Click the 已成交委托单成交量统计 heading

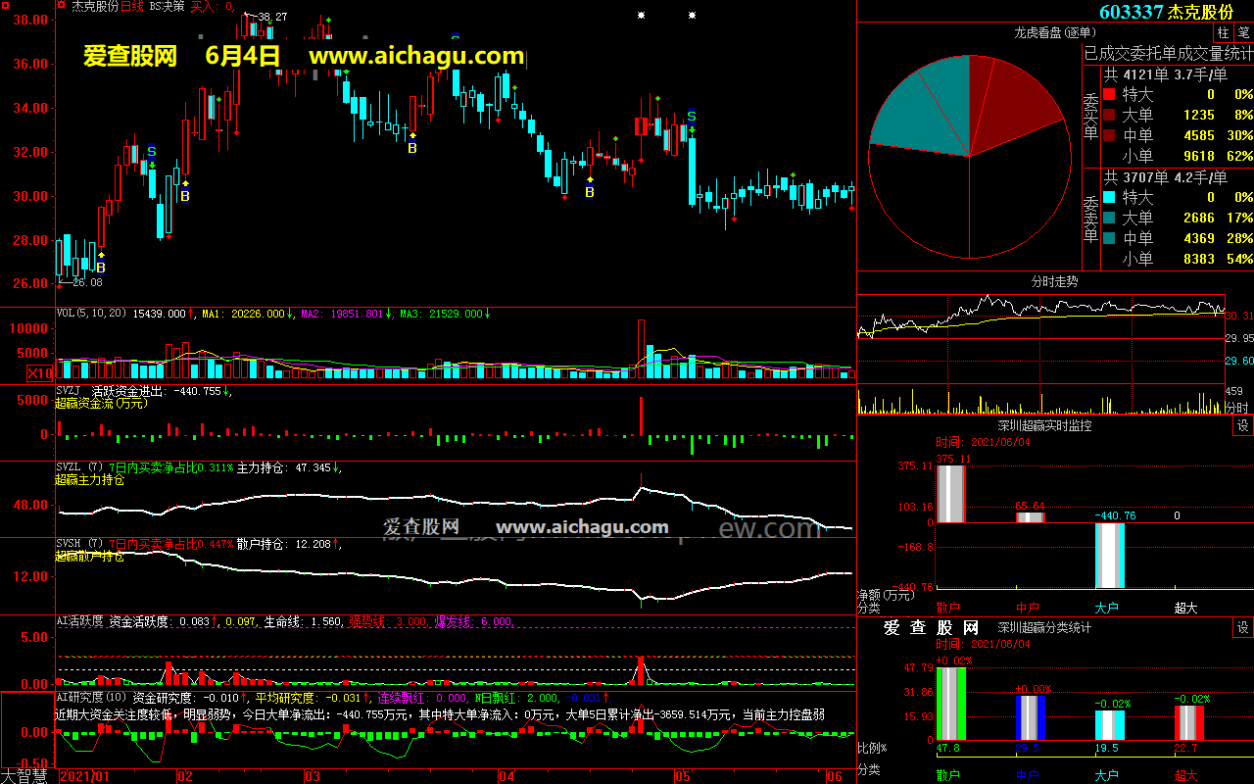[x=1168, y=53]
